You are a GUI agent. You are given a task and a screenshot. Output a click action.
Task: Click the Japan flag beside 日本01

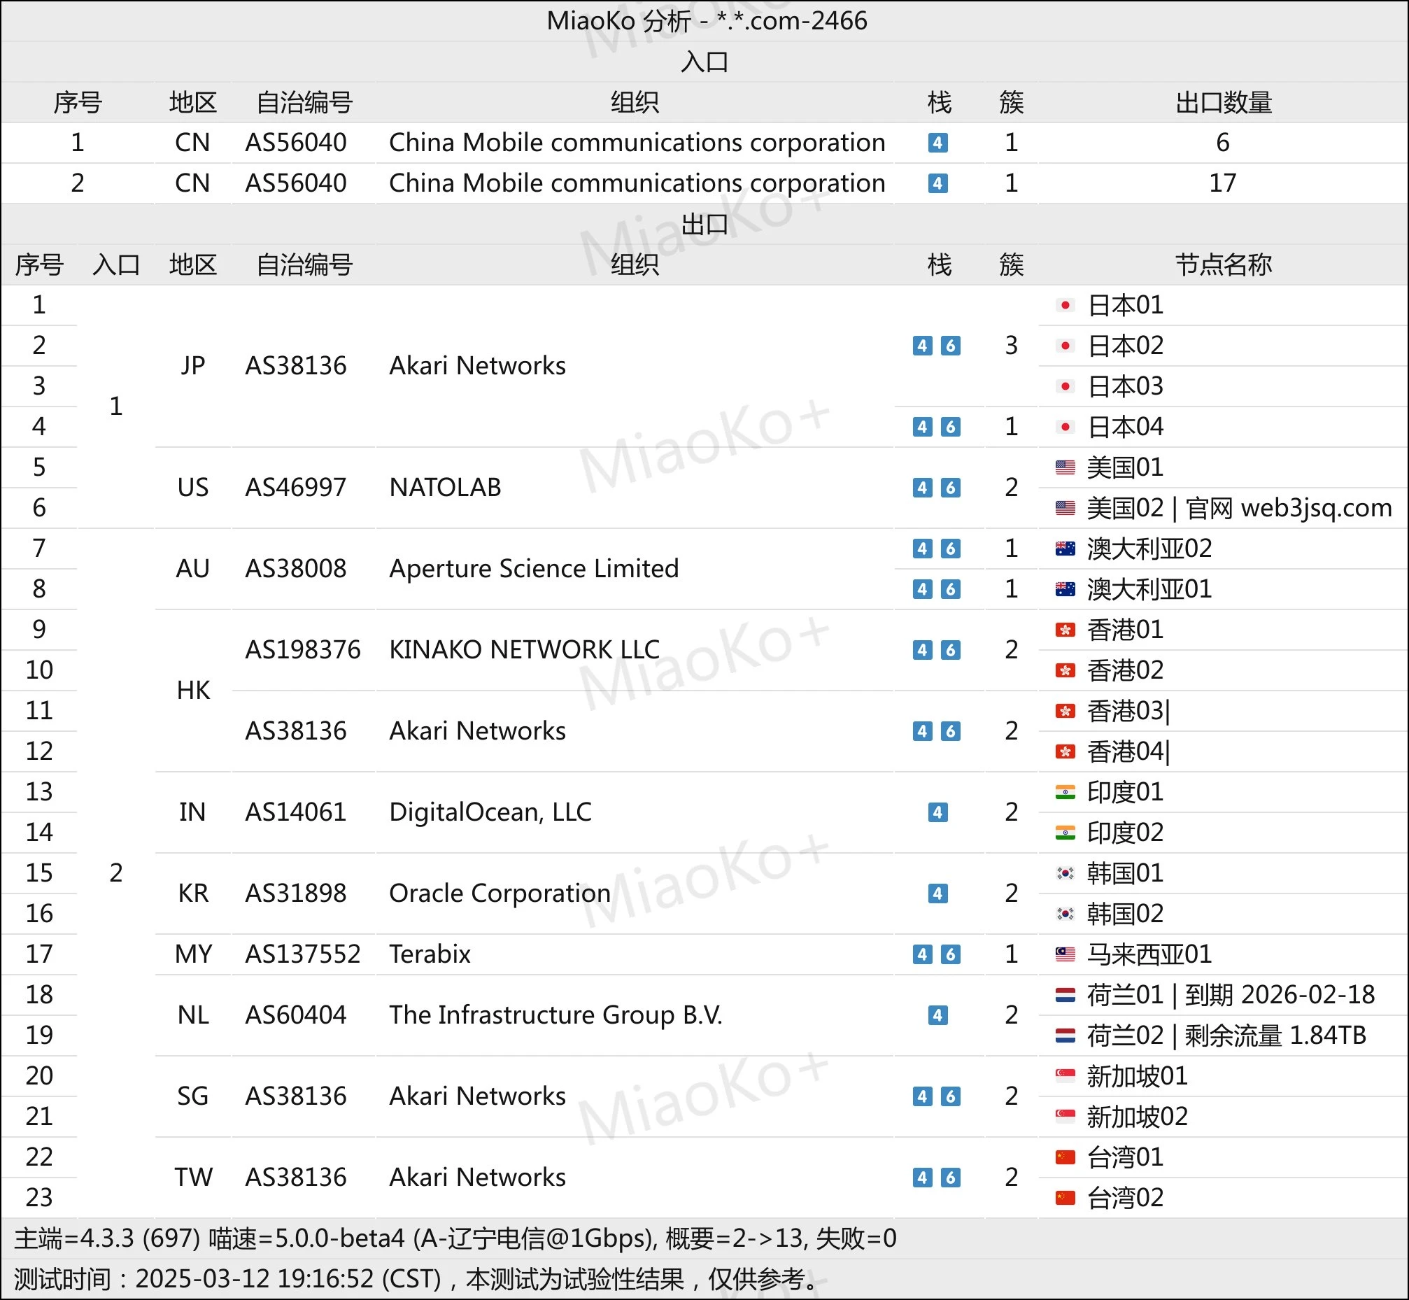click(x=1065, y=305)
